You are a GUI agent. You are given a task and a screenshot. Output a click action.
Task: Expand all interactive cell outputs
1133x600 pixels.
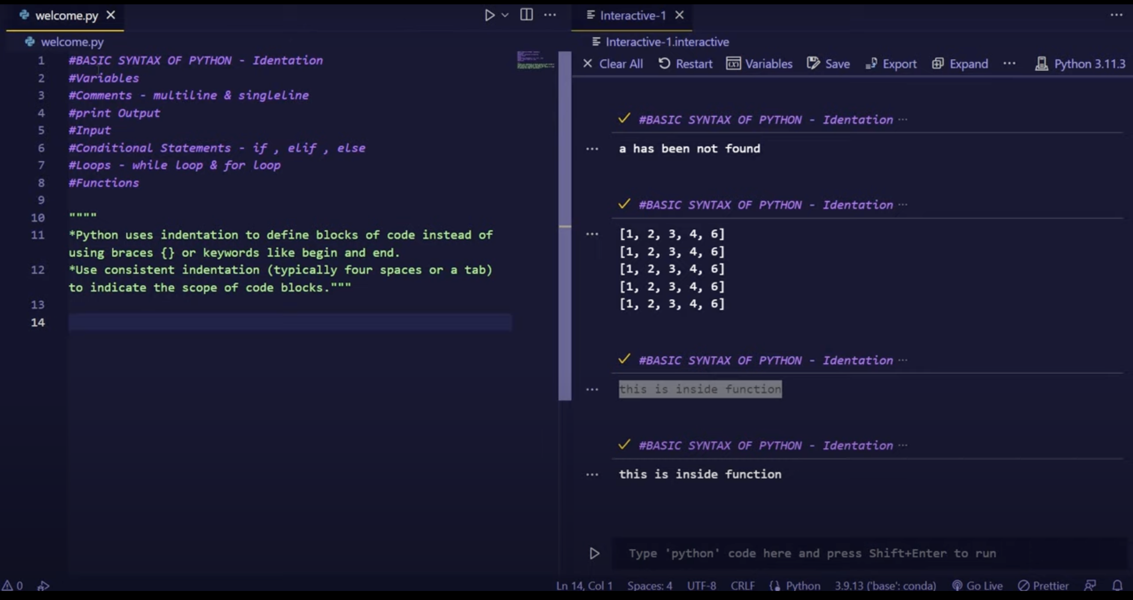coord(960,63)
